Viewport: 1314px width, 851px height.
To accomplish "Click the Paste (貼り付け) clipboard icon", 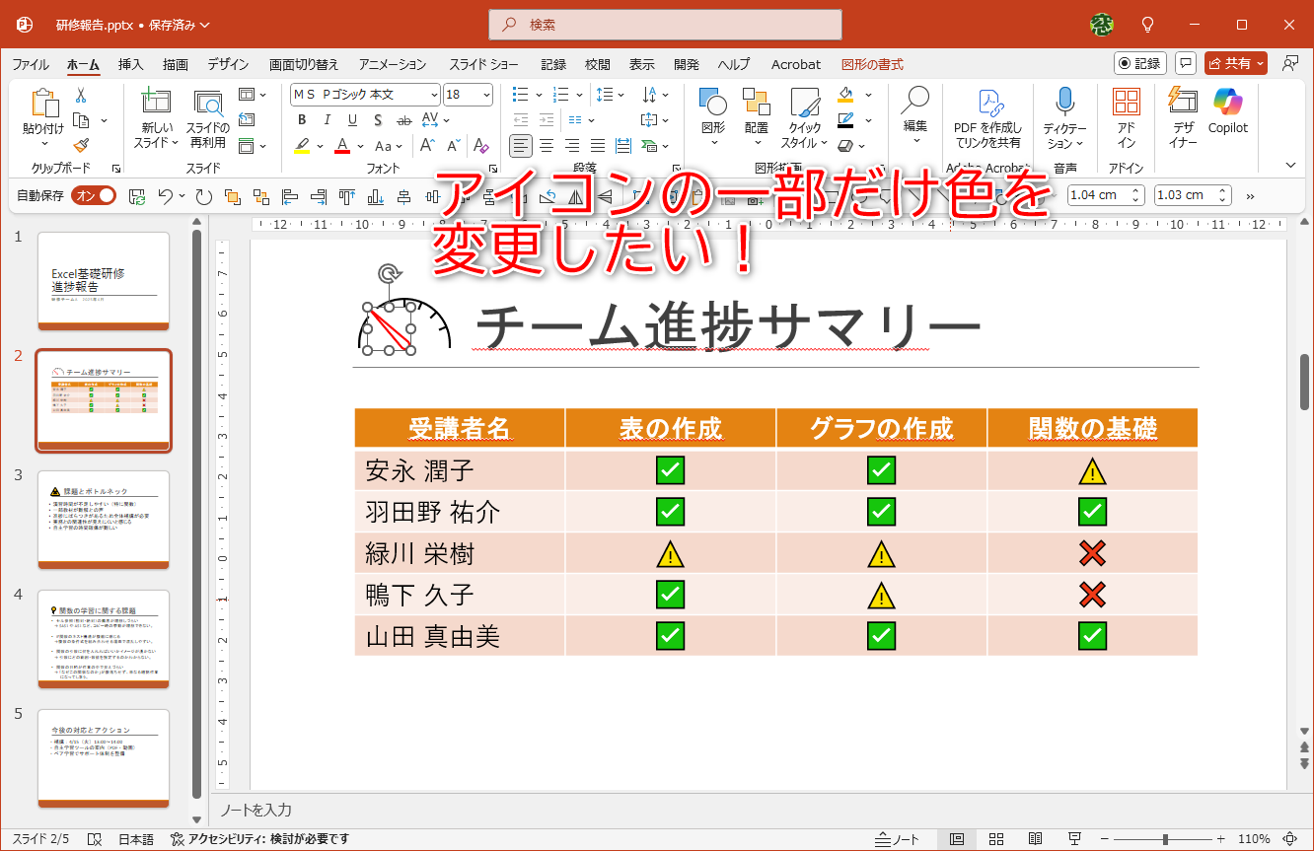I will (x=43, y=105).
